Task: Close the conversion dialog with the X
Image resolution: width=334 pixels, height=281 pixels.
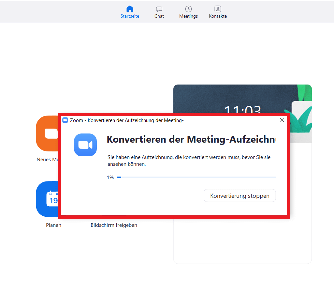Action: pyautogui.click(x=282, y=120)
